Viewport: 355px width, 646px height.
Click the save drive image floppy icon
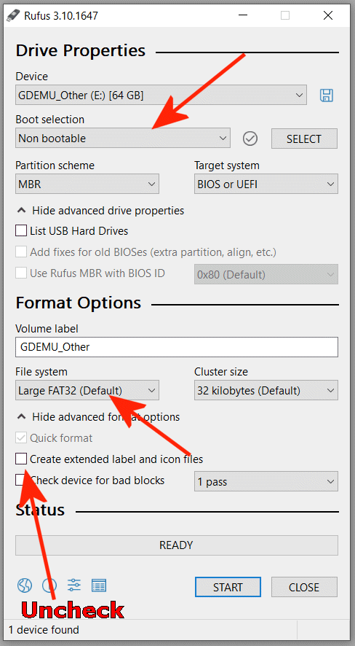click(x=326, y=96)
